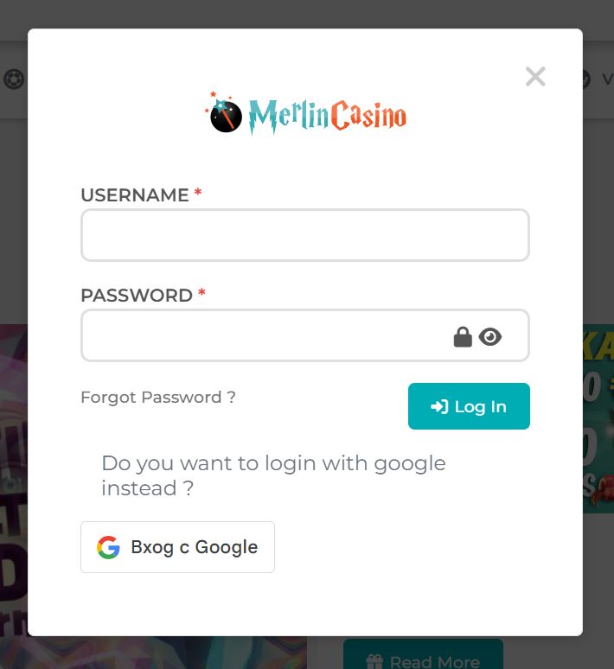Click the gift icon beside Read More
The width and height of the screenshot is (614, 669).
pyautogui.click(x=374, y=662)
